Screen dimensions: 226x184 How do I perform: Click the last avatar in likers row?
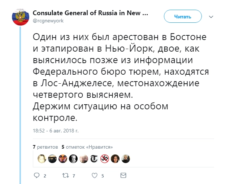126,158
